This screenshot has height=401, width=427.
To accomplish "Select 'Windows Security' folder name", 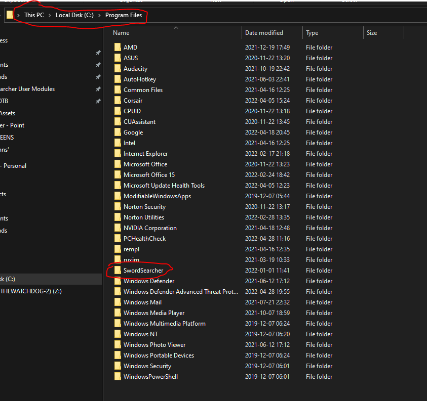I will point(147,366).
